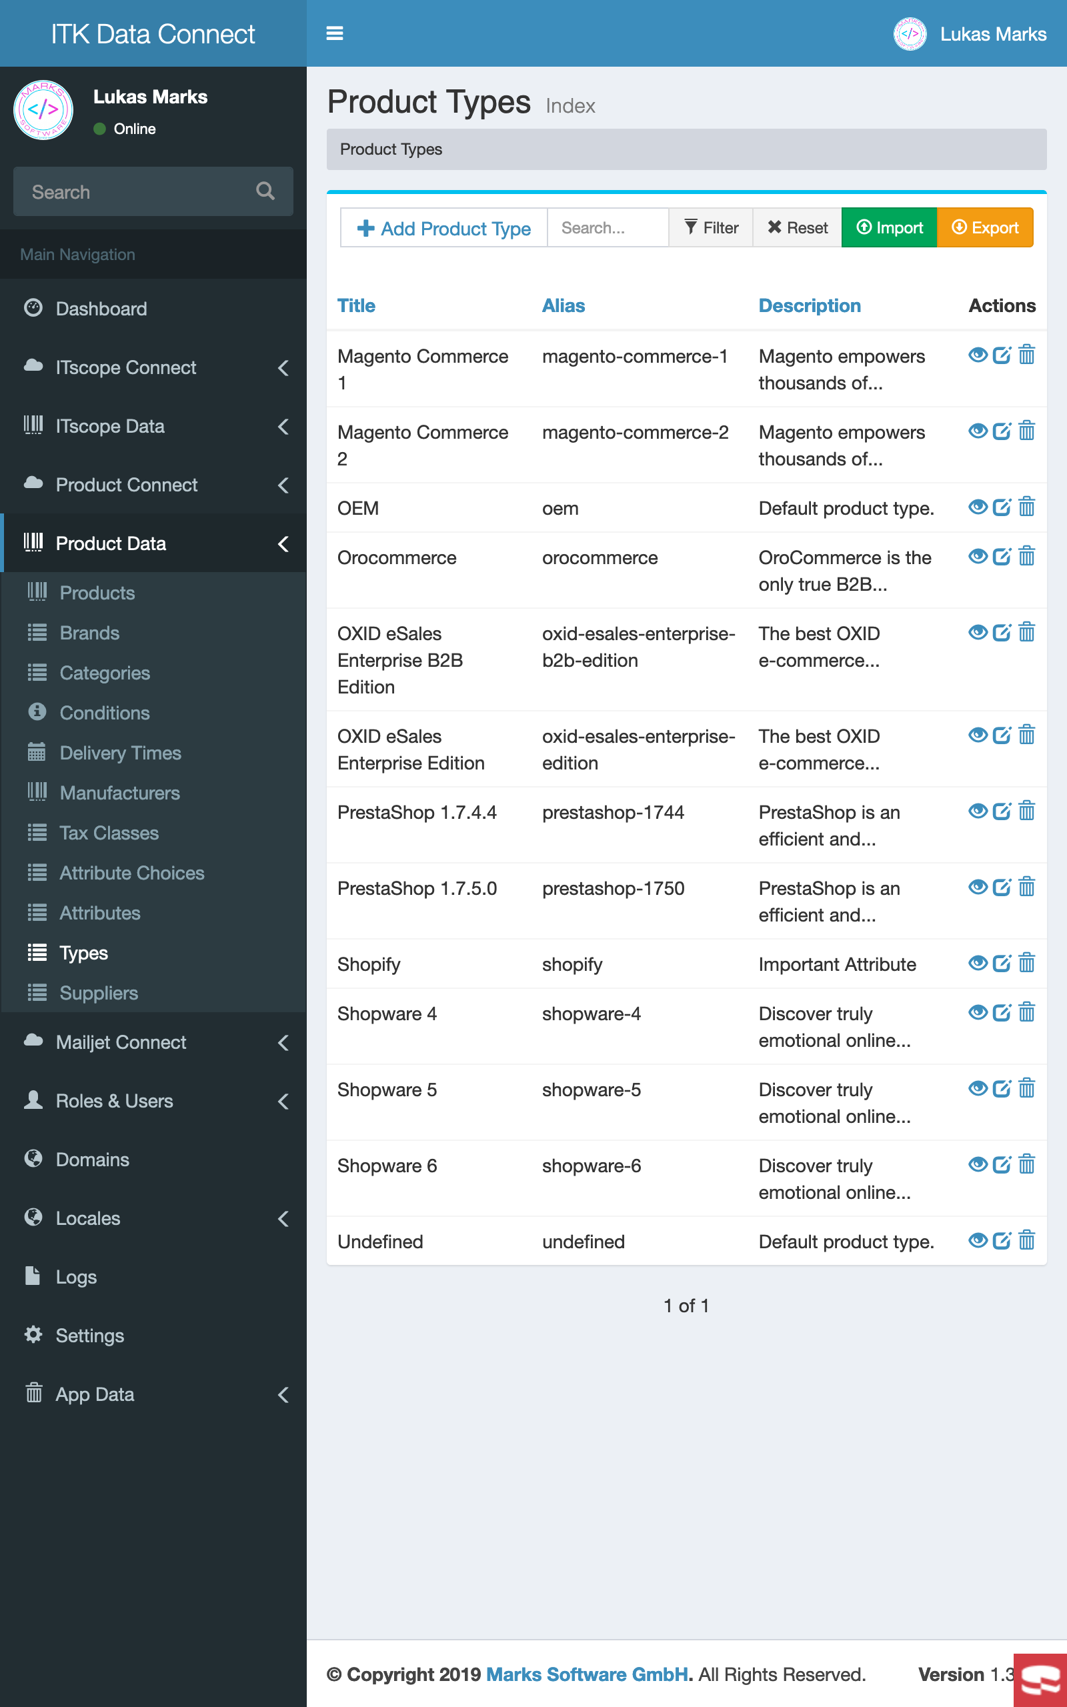The image size is (1067, 1707).
Task: Delete the OEM product type
Action: tap(1027, 507)
